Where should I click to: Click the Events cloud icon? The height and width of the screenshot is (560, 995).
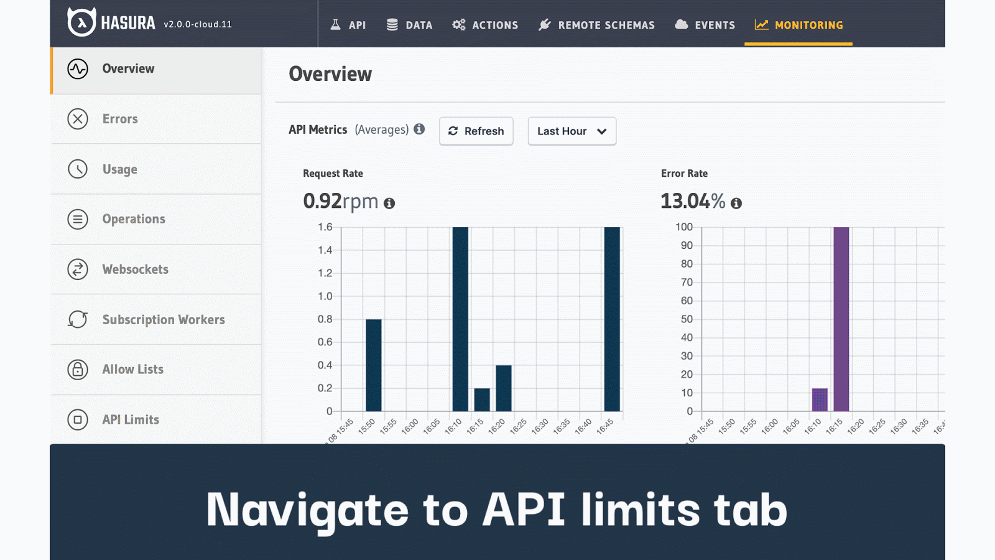(x=682, y=25)
